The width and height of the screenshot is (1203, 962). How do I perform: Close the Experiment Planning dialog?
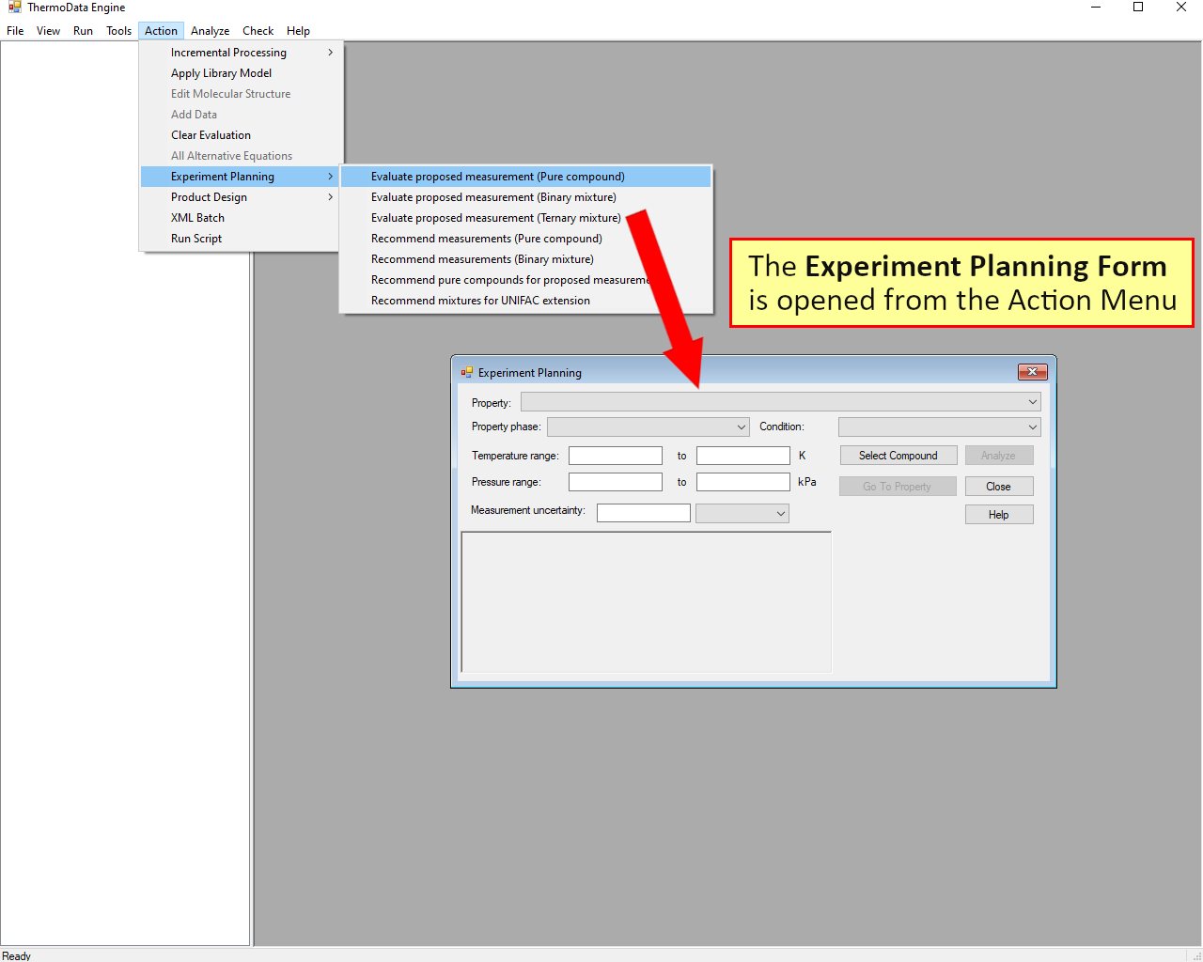[x=1032, y=372]
